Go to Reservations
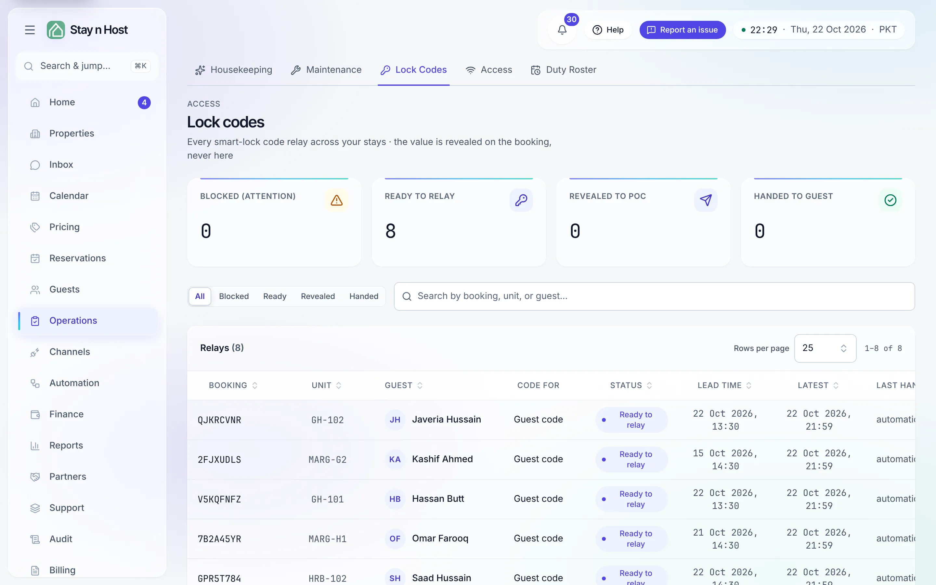936x585 pixels. tap(88, 258)
